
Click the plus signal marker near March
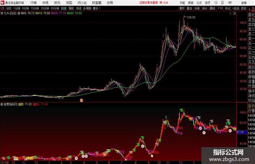click(76, 158)
